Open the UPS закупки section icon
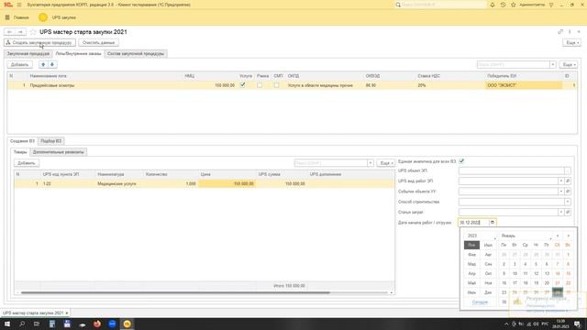This screenshot has height=330, width=587. [43, 17]
